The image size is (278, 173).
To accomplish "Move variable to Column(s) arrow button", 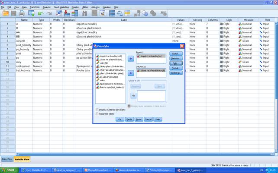I will (x=131, y=73).
